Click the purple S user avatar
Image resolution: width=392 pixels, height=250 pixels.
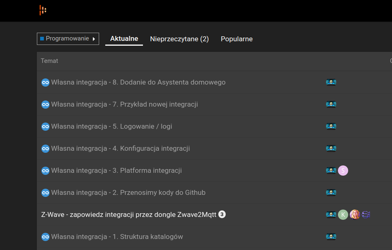(x=343, y=171)
